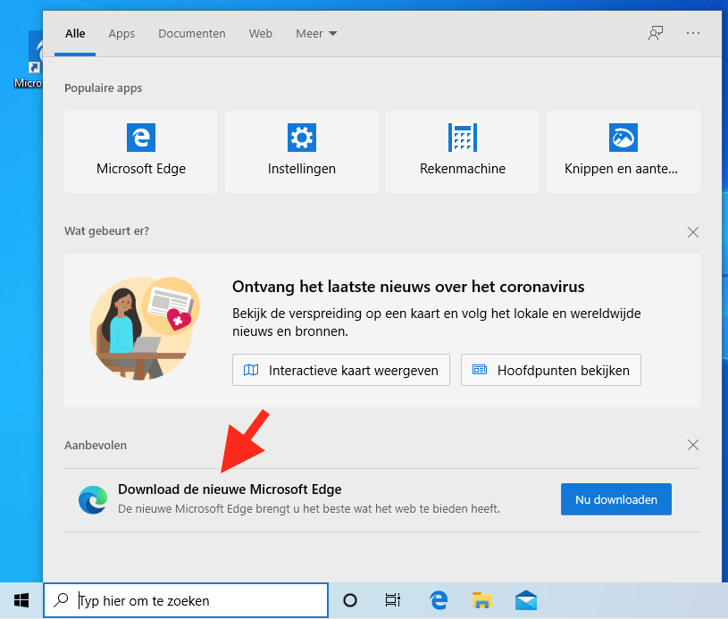
Task: Switch to the Documenten tab
Action: (192, 34)
